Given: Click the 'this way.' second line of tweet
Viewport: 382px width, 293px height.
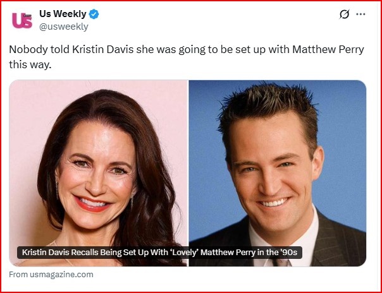Looking at the screenshot, I should (30, 64).
